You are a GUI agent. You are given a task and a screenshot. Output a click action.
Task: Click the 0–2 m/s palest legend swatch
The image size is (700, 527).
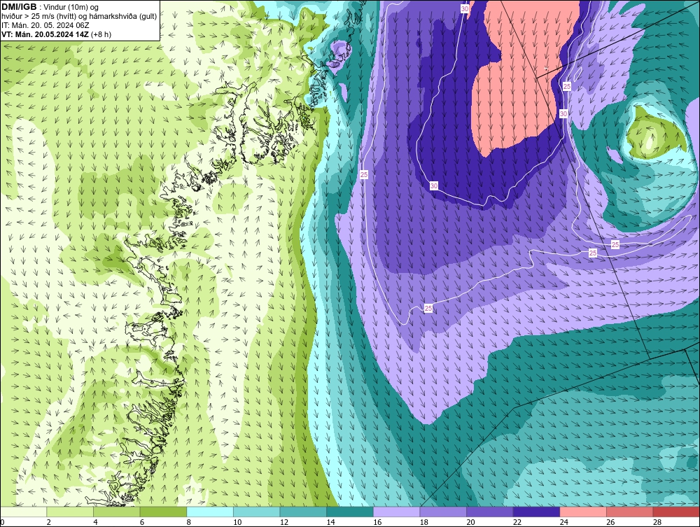tap(24, 512)
